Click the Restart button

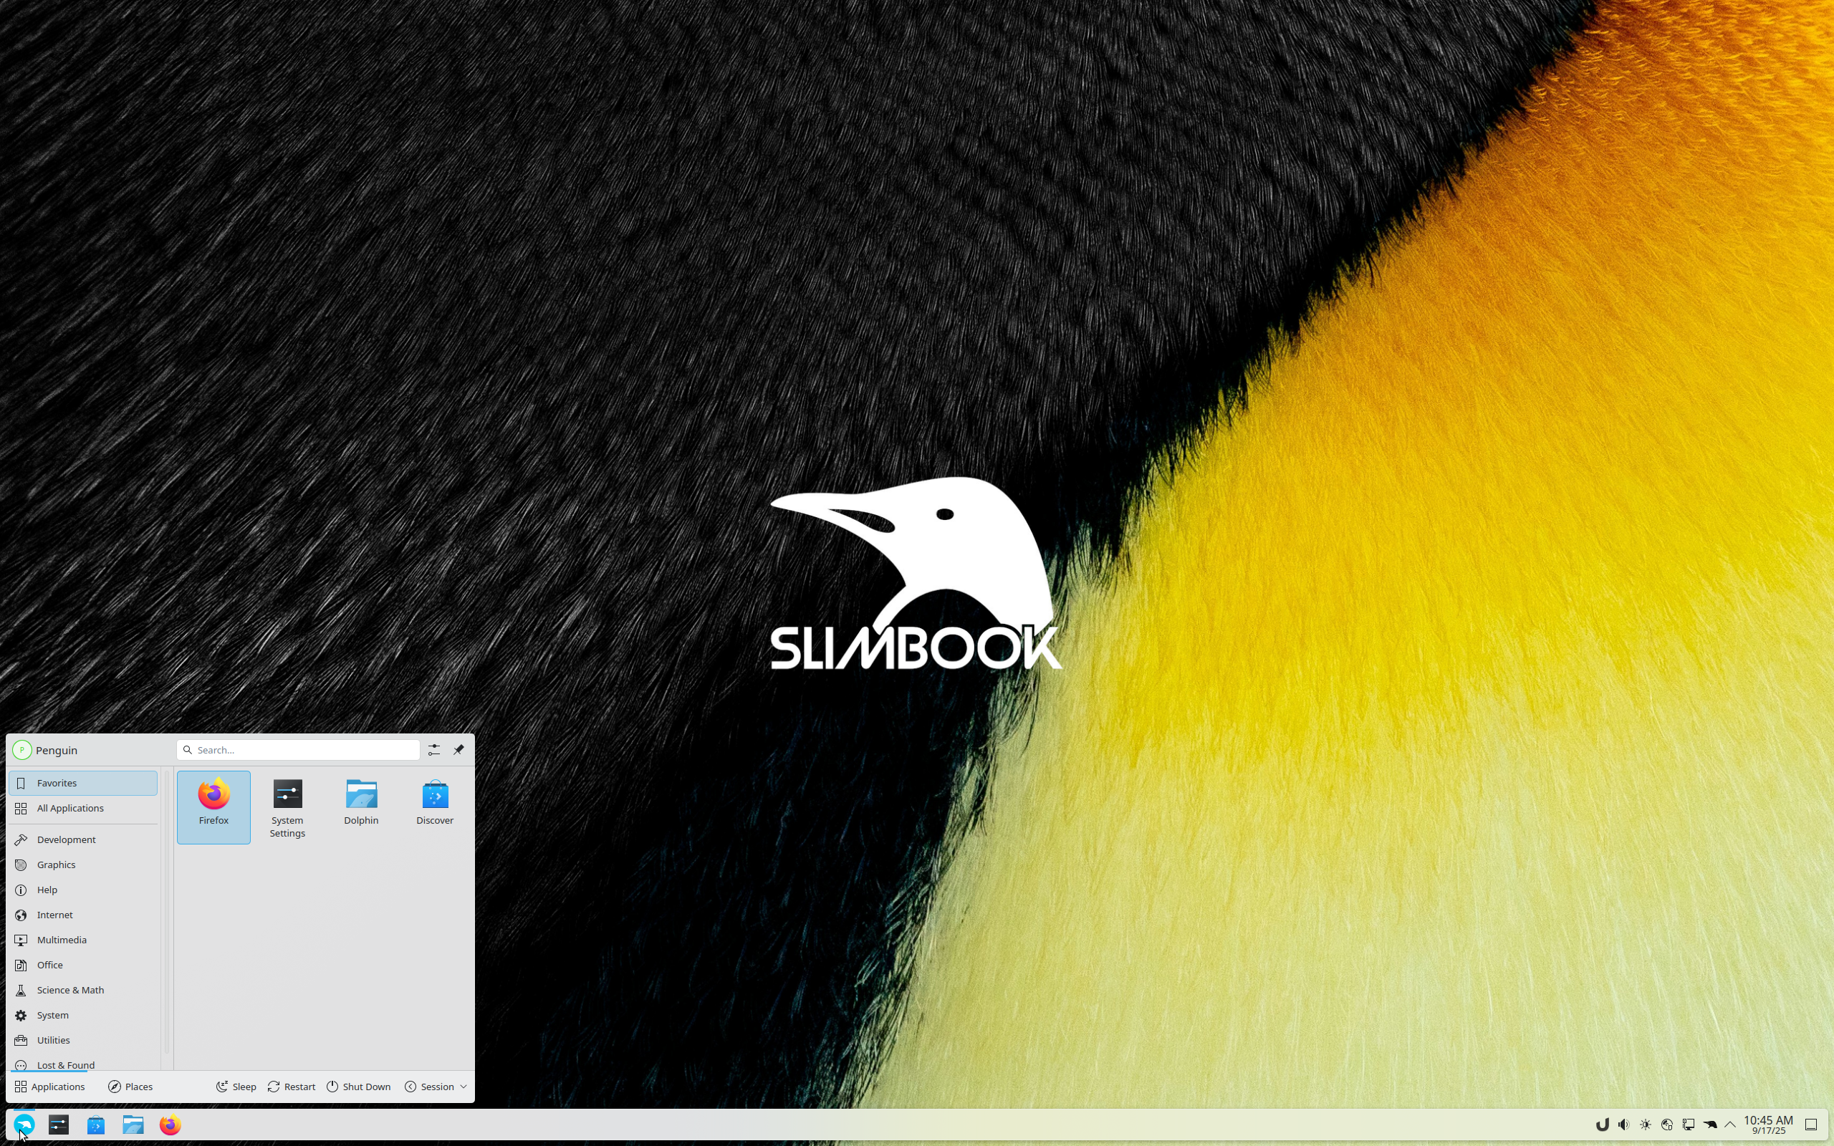coord(292,1087)
